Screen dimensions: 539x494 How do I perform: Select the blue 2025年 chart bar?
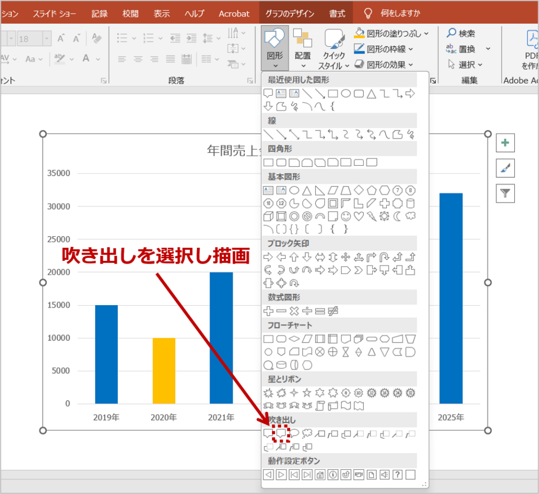click(x=451, y=298)
